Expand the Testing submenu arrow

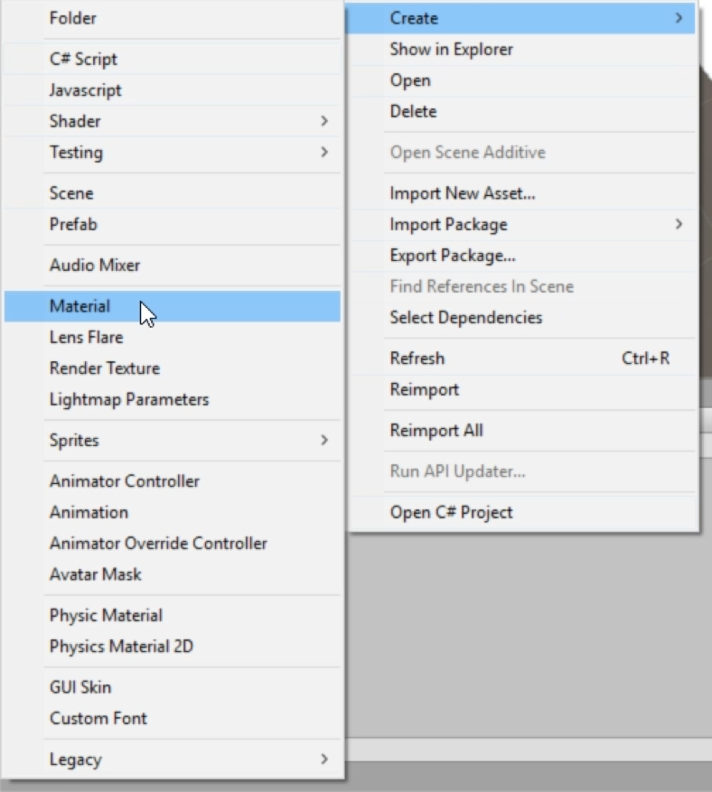(x=324, y=152)
